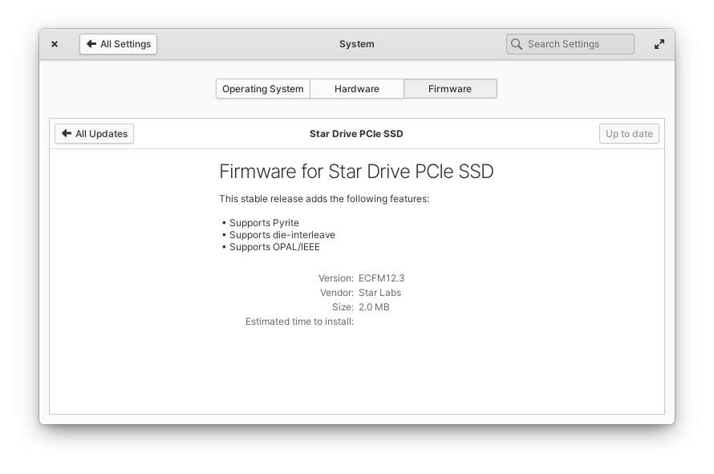Viewport: 714px width, 474px height.
Task: Click the left arrow icon in All Updates
Action: click(x=66, y=134)
